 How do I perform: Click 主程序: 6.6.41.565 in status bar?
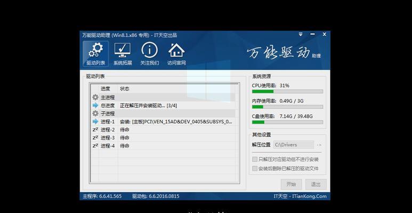pyautogui.click(x=102, y=196)
